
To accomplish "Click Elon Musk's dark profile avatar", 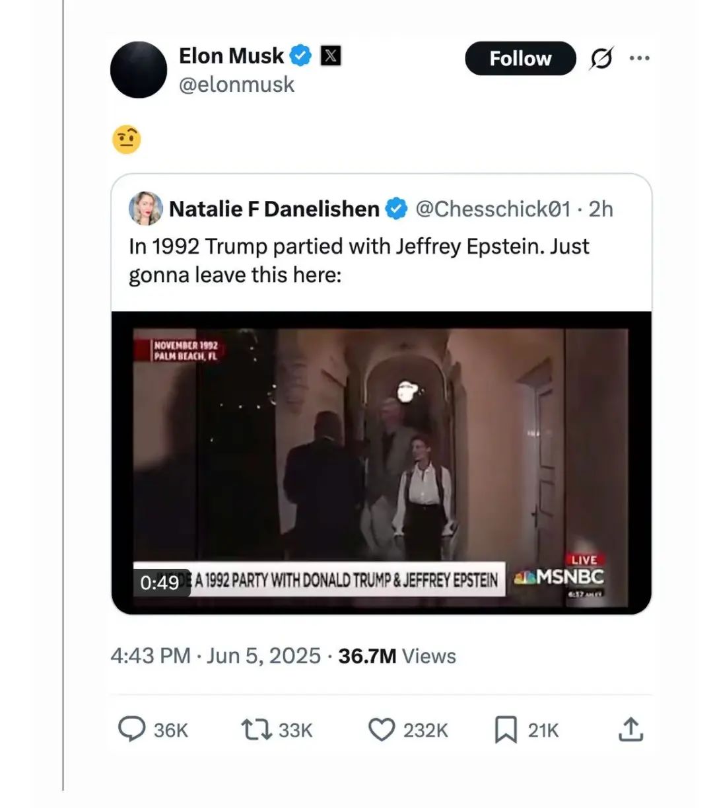I will (139, 70).
